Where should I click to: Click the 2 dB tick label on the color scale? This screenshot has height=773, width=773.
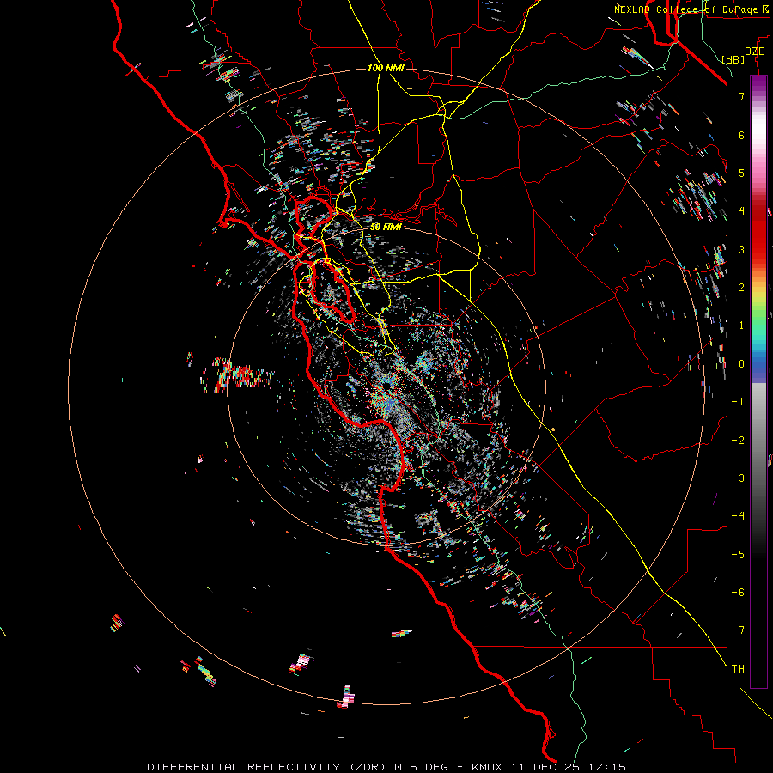(x=741, y=288)
